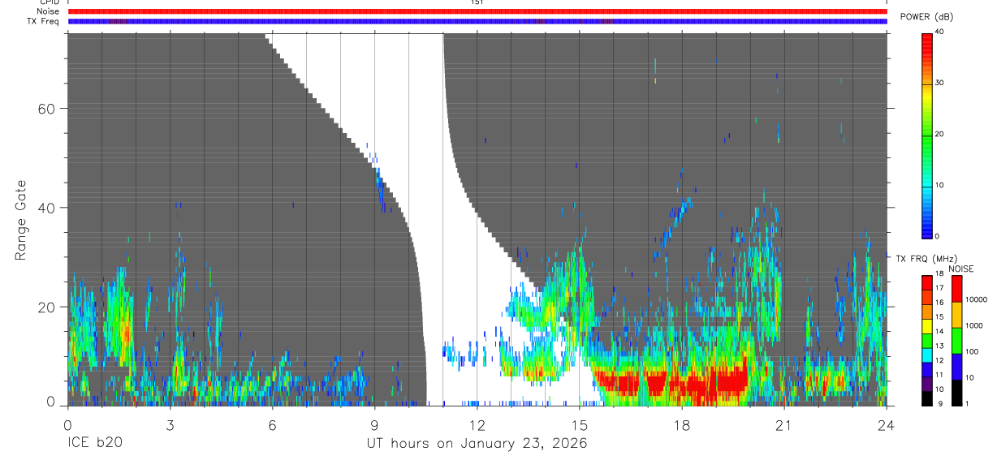
Task: Click the blue TX Freq strip above the plot
Action: [x=477, y=21]
